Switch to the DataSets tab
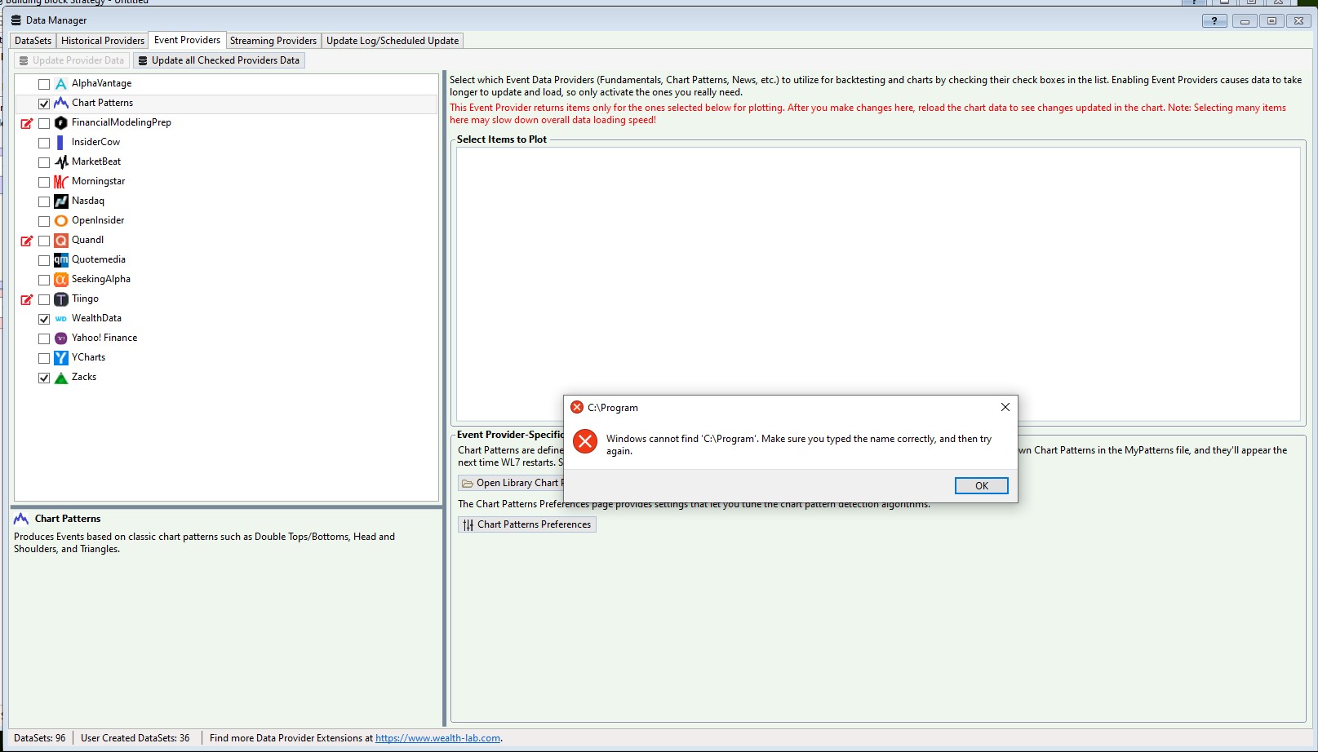Viewport: 1318px width, 752px height. coord(33,41)
